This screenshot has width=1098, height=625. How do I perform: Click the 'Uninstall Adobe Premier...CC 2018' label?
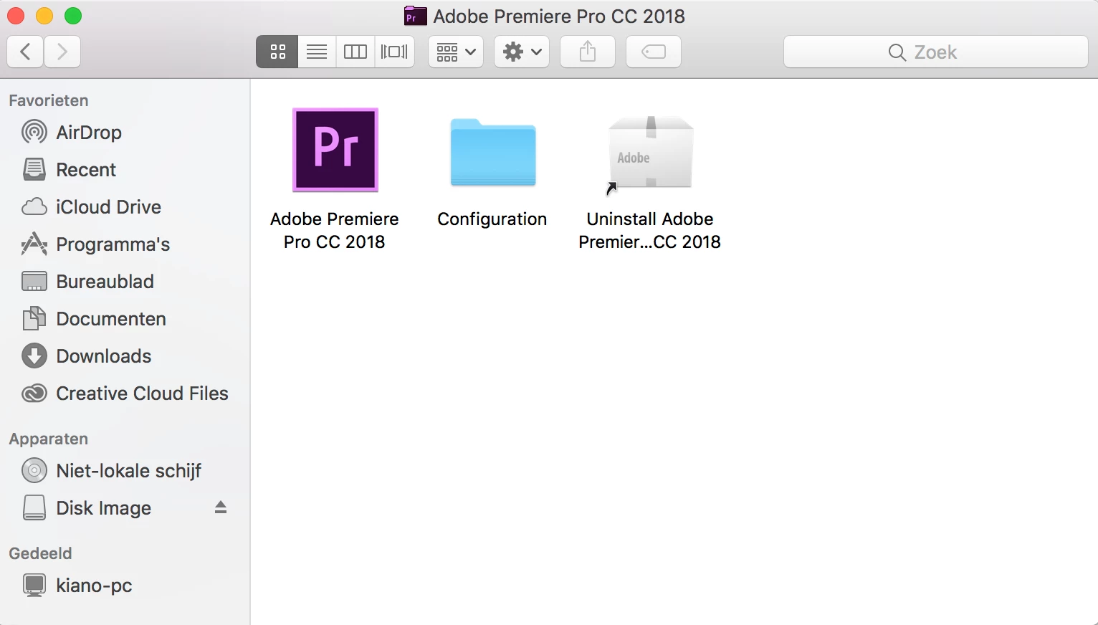pos(650,230)
